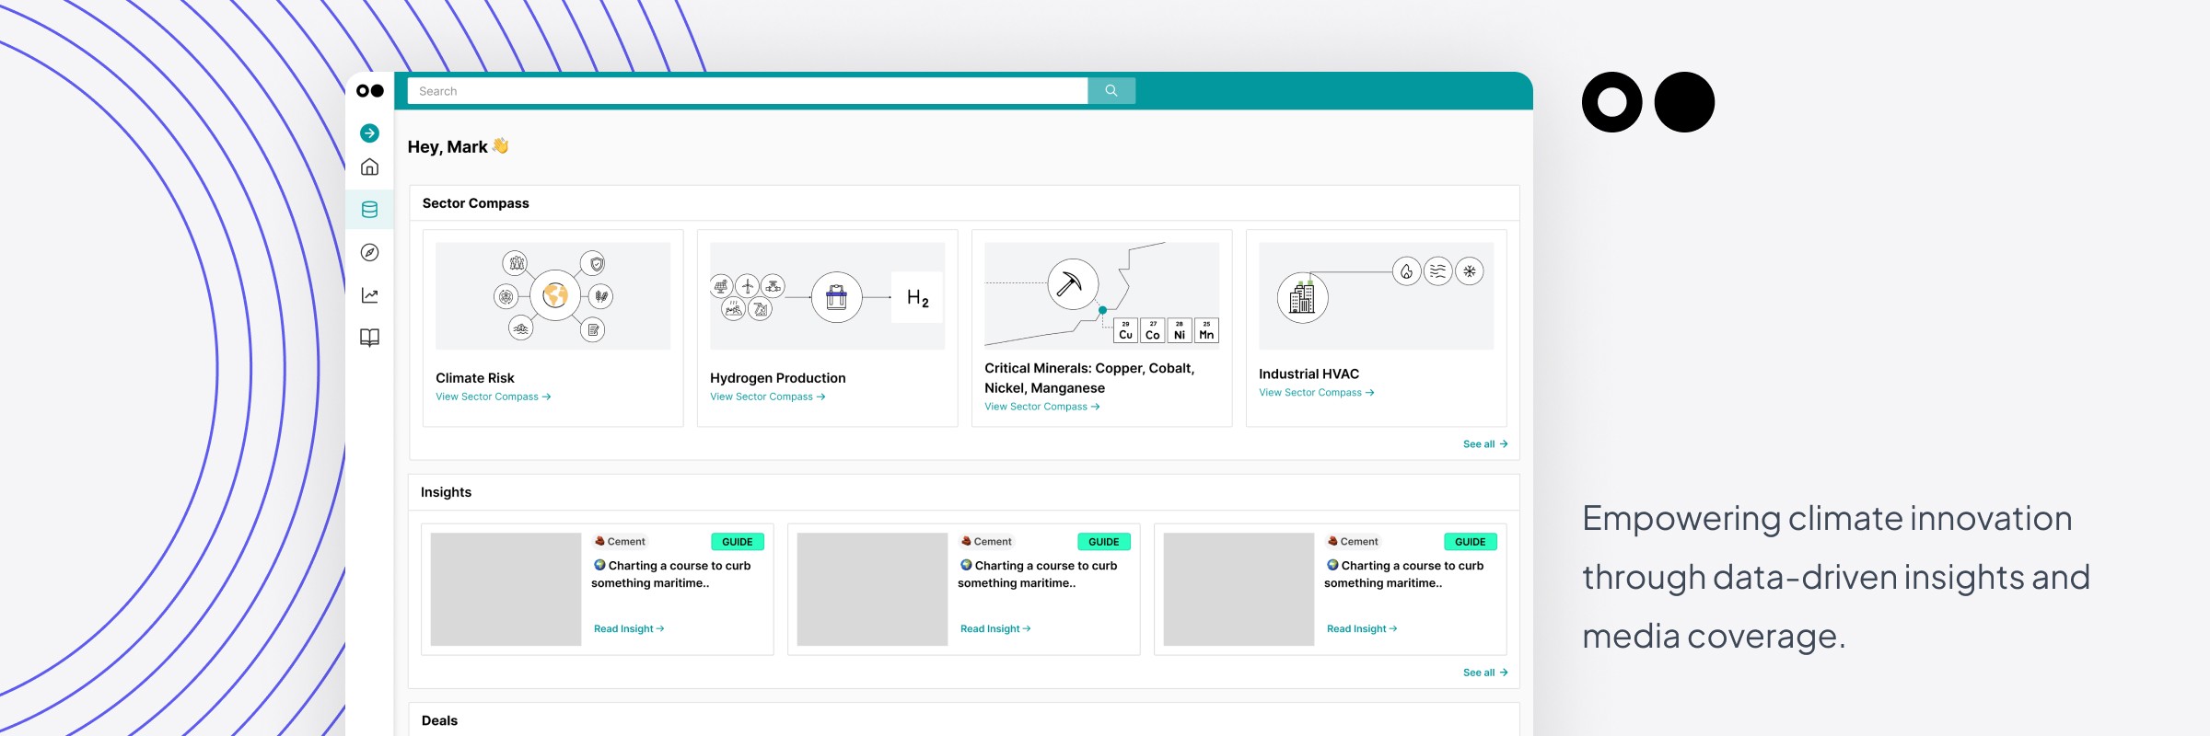Click Read Insight on second insight card
The width and height of the screenshot is (2210, 736).
(995, 629)
